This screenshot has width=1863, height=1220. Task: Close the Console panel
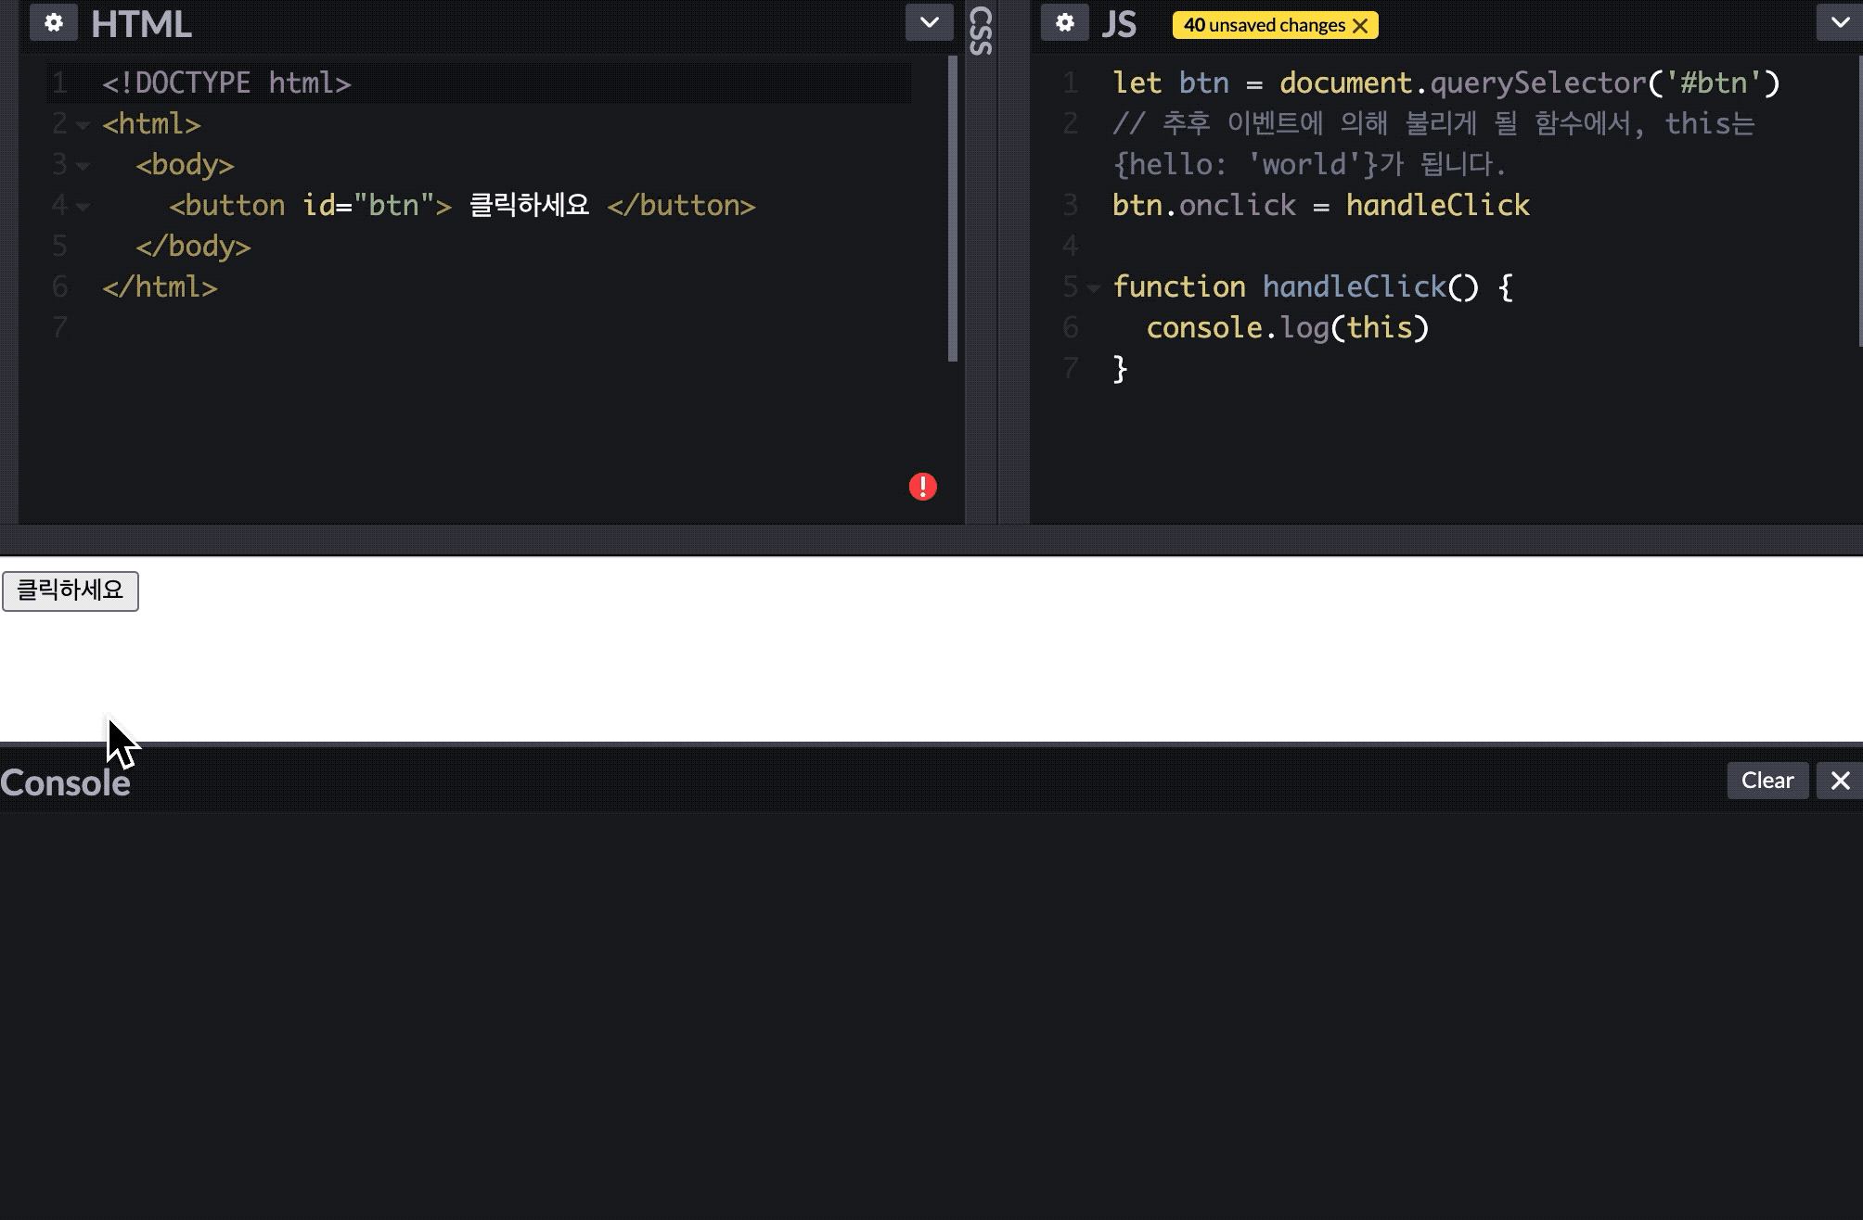coord(1840,781)
